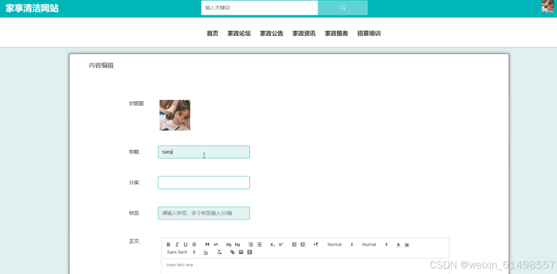Increase the text indent
This screenshot has width=557, height=274.
pos(303,245)
